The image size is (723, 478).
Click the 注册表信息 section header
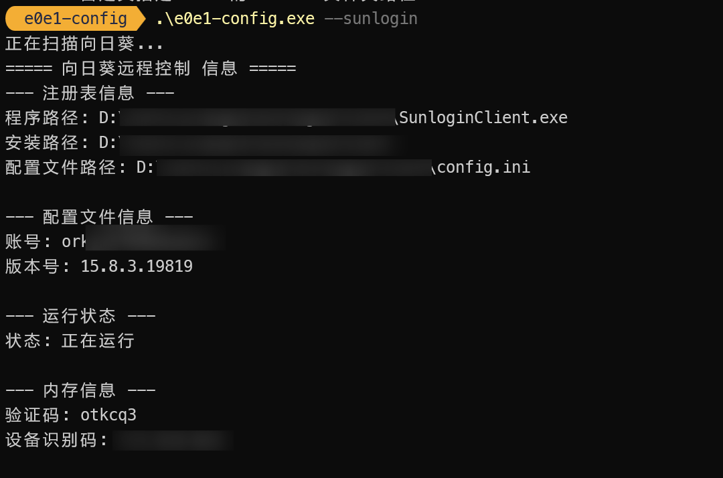(x=90, y=94)
